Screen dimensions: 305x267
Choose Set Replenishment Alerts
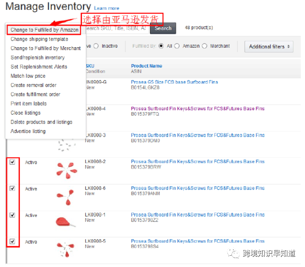point(39,67)
